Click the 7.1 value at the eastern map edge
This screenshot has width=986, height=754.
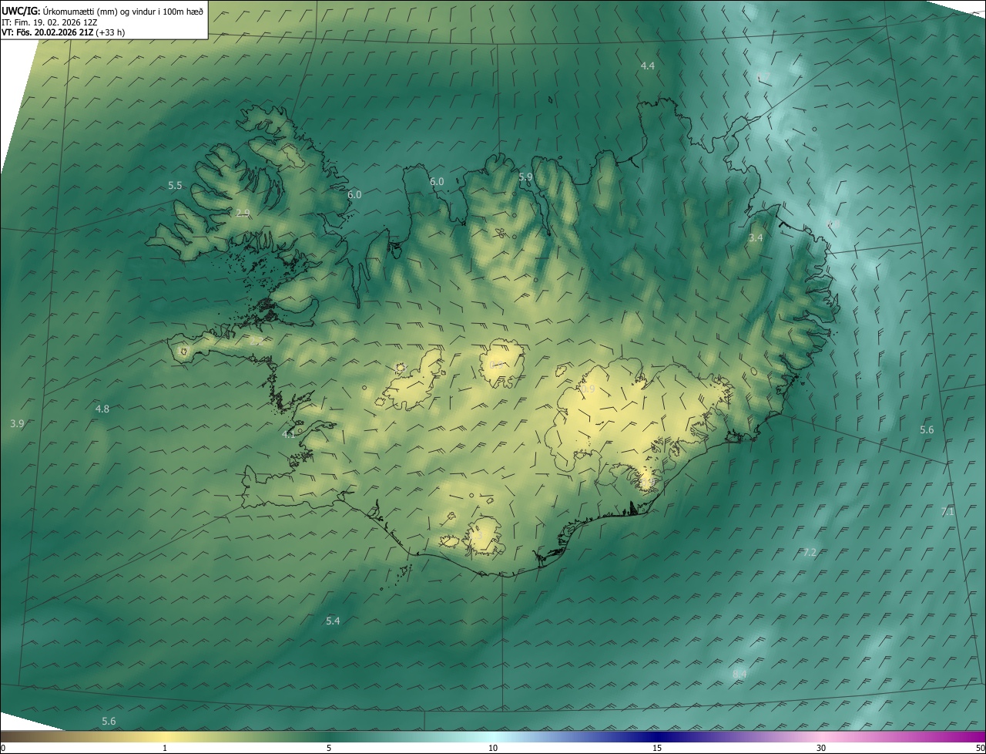(948, 512)
